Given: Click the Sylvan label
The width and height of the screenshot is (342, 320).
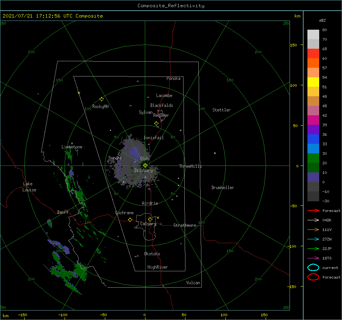Looking at the screenshot, I should 146,112.
